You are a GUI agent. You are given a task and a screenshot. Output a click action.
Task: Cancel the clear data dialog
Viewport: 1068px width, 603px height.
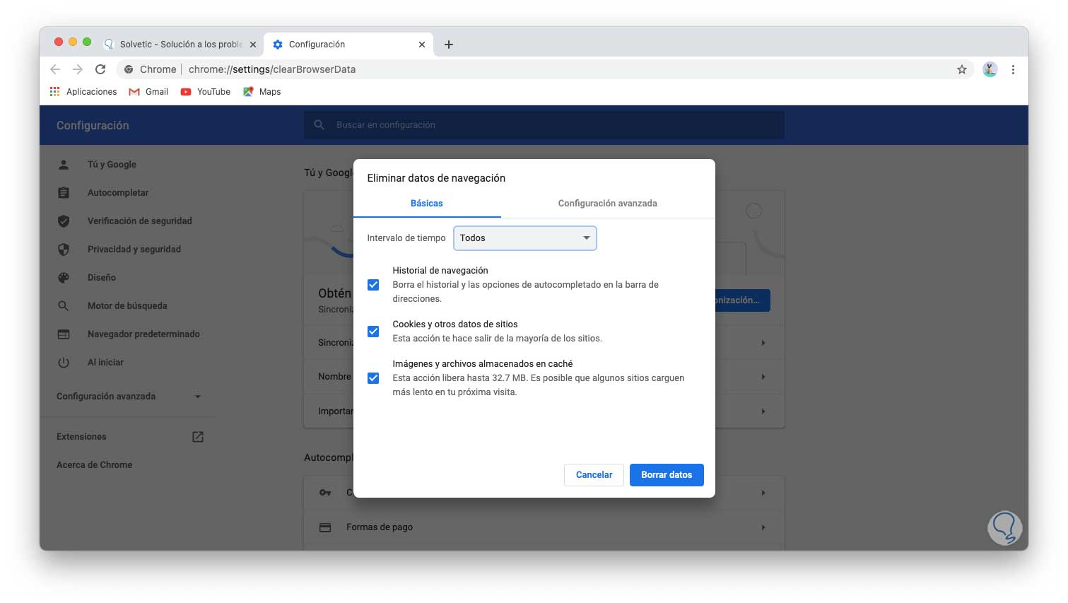[x=593, y=474]
